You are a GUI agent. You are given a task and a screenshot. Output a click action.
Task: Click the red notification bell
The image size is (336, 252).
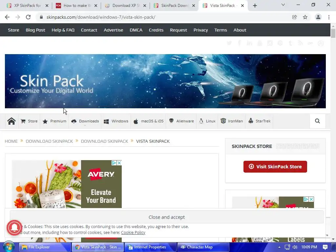click(14, 228)
